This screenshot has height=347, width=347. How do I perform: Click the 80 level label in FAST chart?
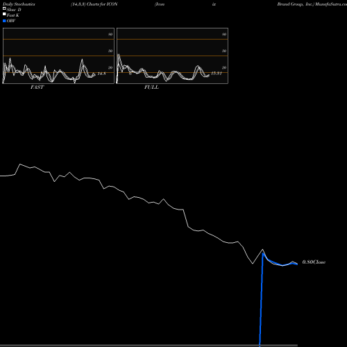[x=110, y=34]
